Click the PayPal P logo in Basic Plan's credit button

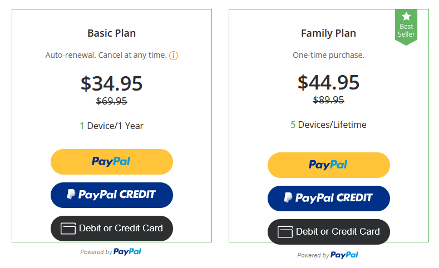[x=71, y=194]
